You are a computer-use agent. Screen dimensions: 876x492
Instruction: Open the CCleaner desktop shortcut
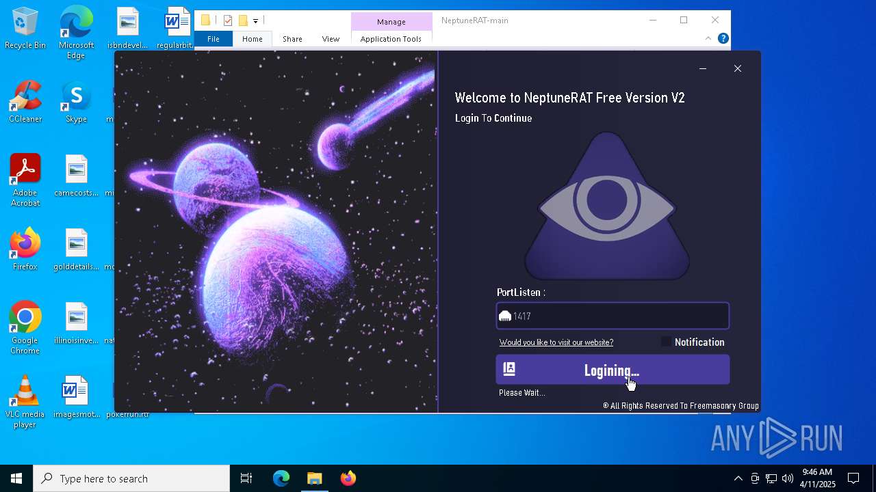point(25,102)
